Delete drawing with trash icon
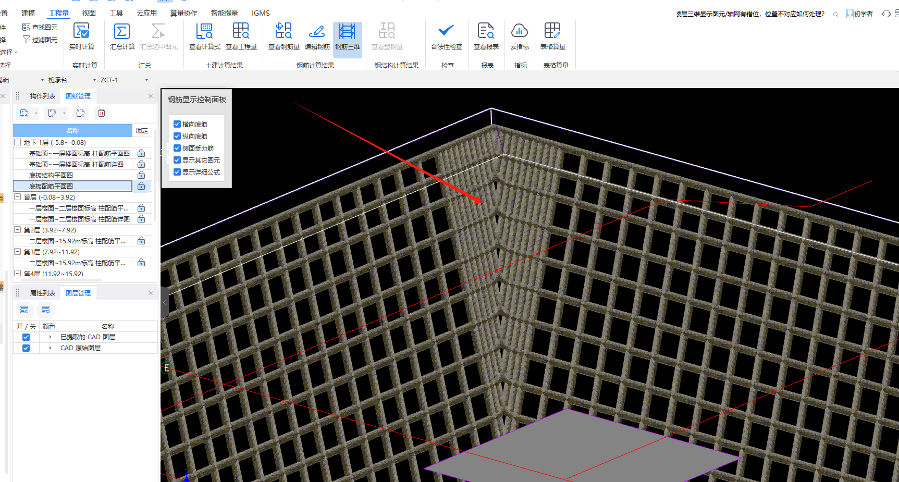 102,113
